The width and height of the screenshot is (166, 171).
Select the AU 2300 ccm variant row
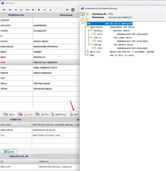point(40,162)
